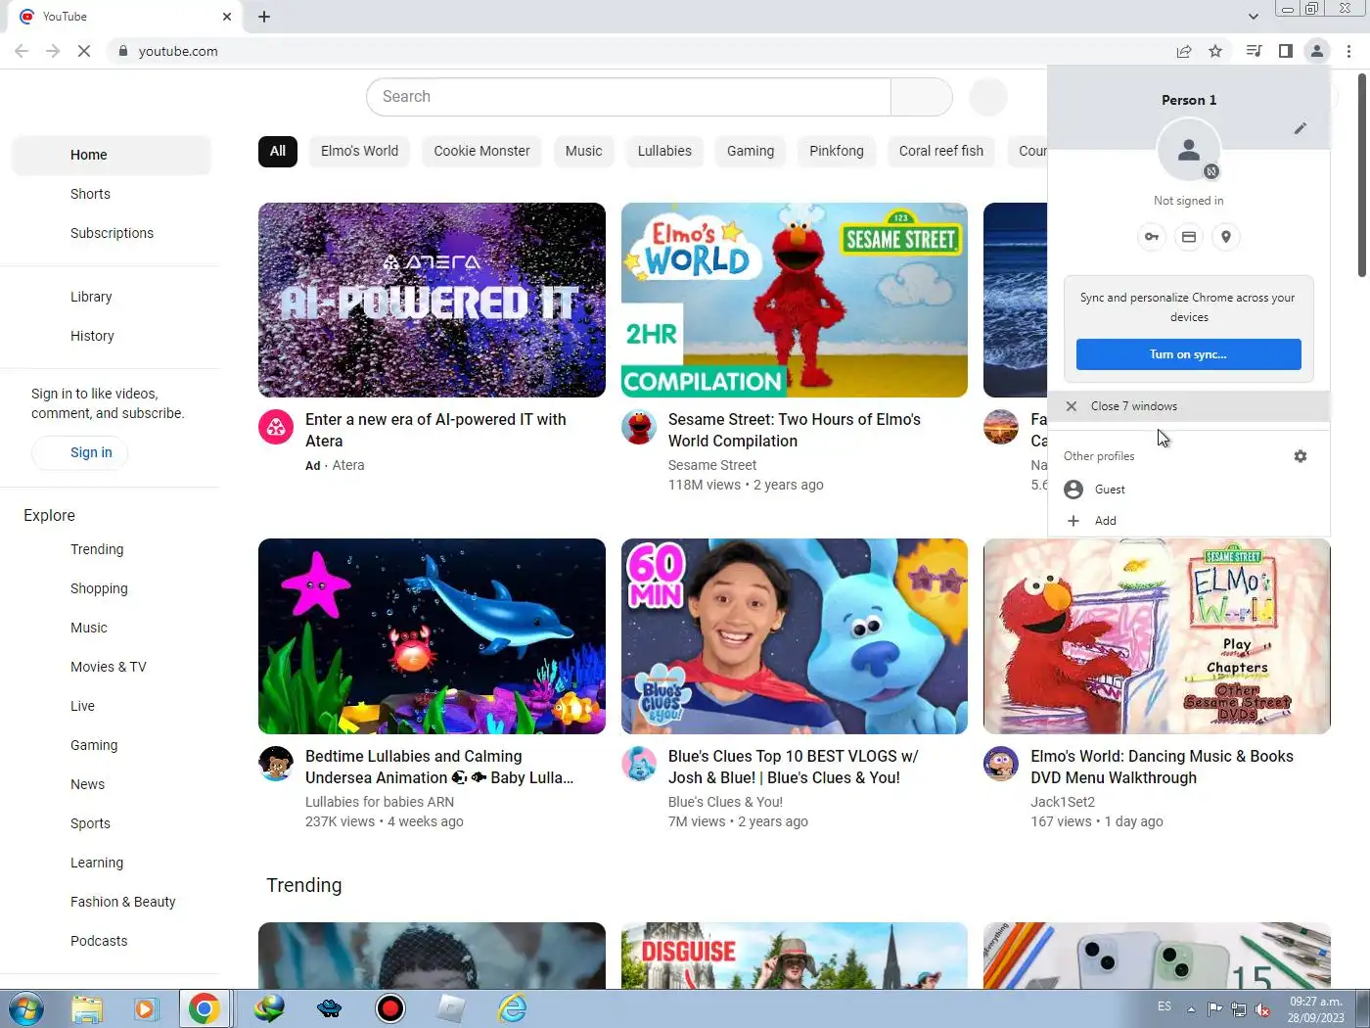Viewport: 1370px width, 1028px height.
Task: Open Library in sidebar
Action: (112, 297)
